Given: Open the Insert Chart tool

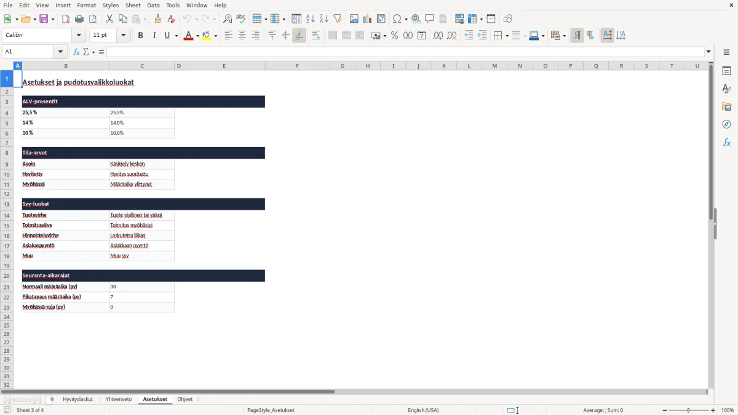Looking at the screenshot, I should pyautogui.click(x=367, y=19).
